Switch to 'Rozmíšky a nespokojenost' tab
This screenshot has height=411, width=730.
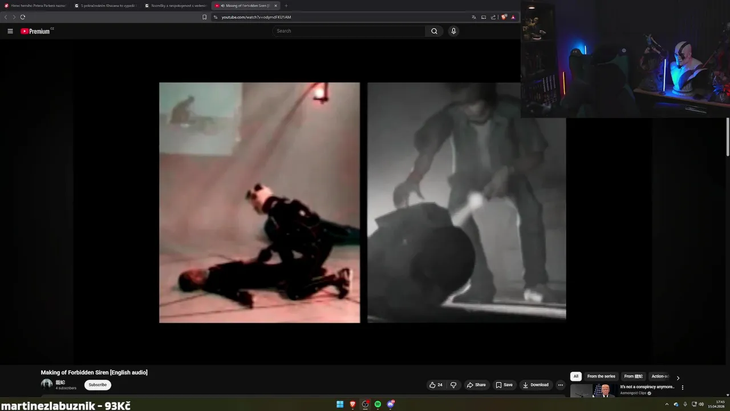coord(176,6)
